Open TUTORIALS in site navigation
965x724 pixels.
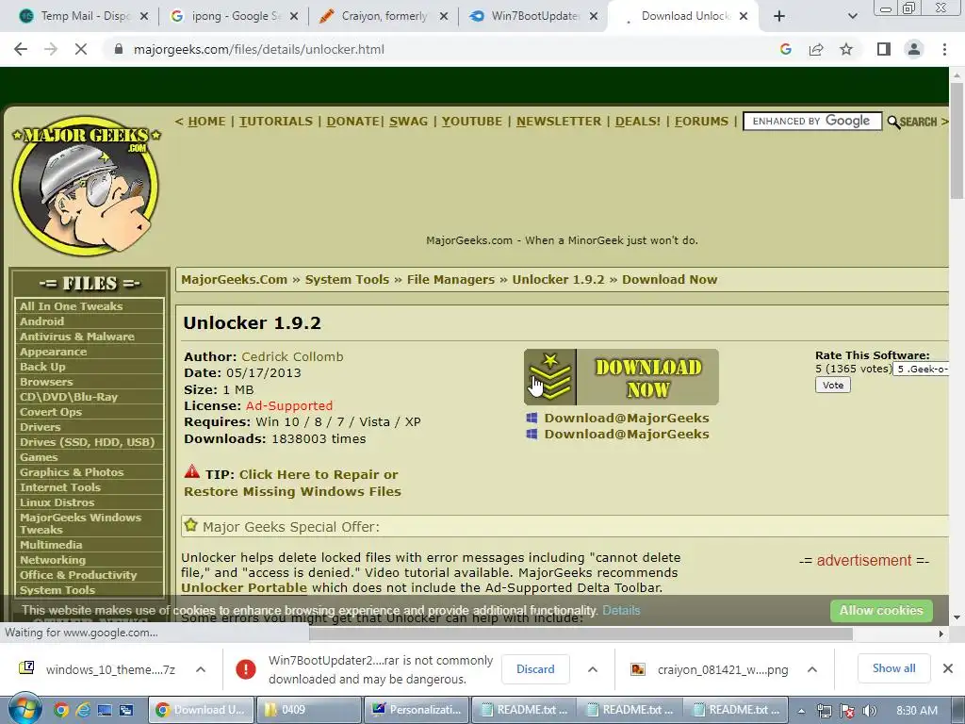tap(276, 122)
